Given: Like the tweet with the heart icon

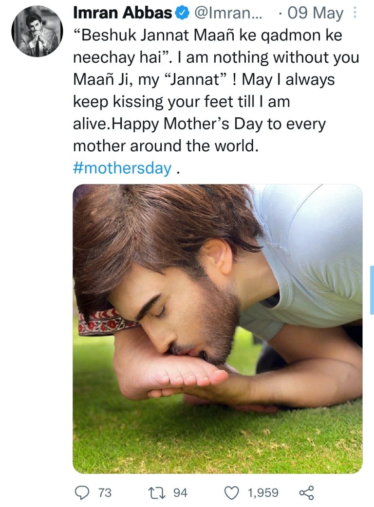Looking at the screenshot, I should pyautogui.click(x=232, y=492).
